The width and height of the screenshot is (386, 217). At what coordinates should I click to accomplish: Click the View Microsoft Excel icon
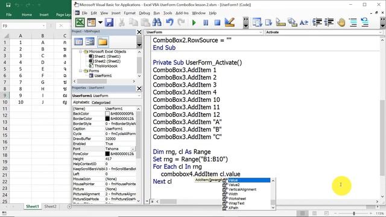coord(80,22)
